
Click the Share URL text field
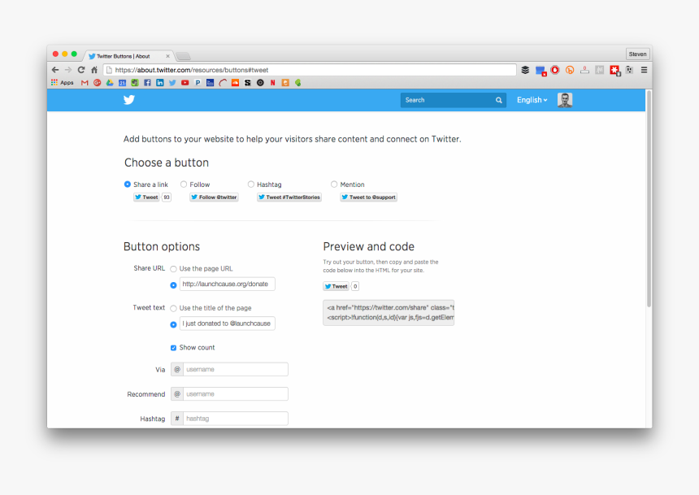pos(228,284)
